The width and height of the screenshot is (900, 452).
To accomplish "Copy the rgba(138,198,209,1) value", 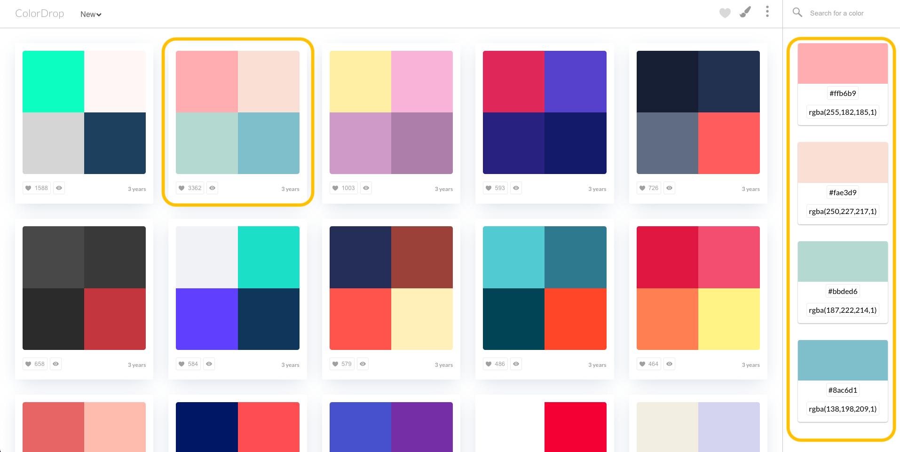I will coord(842,409).
